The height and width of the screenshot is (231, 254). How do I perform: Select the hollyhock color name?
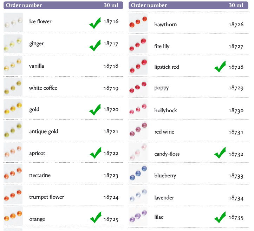pos(165,110)
